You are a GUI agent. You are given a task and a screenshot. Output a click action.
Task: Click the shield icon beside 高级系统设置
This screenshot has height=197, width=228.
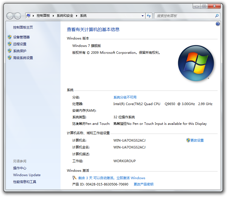point(10,58)
